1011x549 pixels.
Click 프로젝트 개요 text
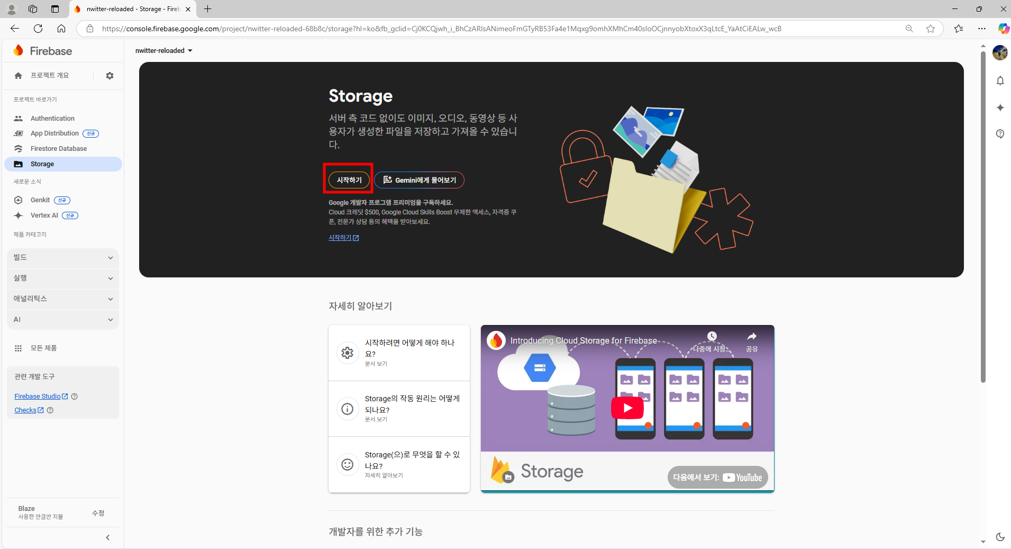[x=50, y=76]
